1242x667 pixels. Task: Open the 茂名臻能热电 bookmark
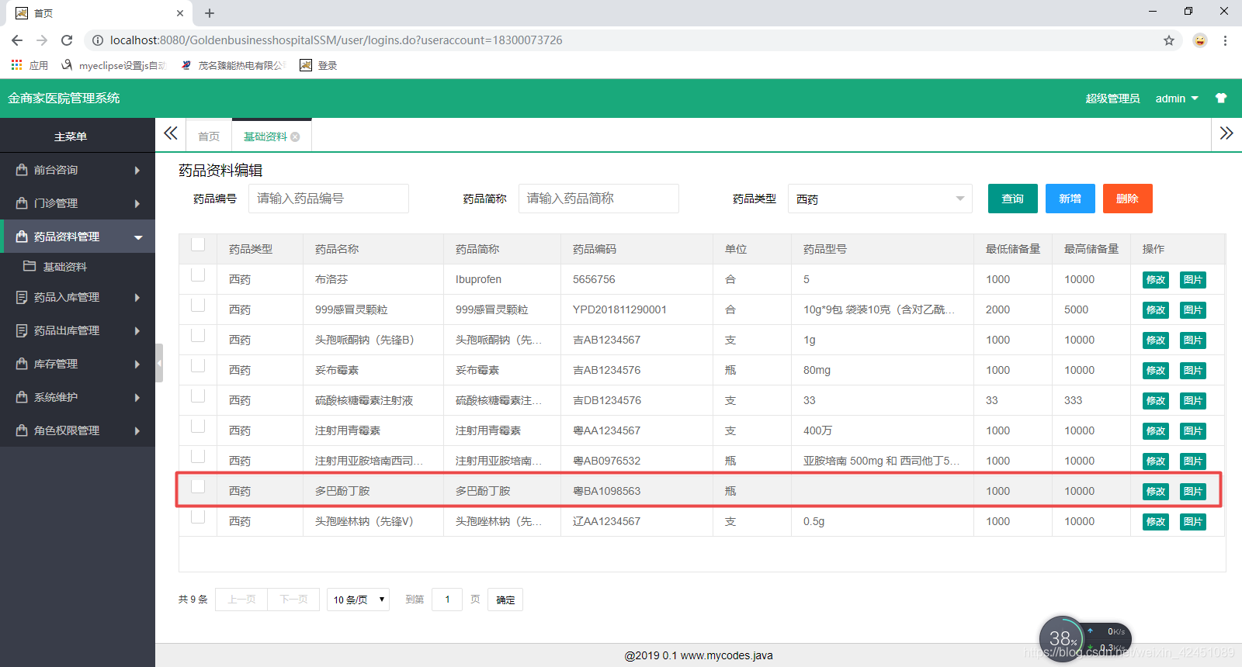(x=233, y=65)
